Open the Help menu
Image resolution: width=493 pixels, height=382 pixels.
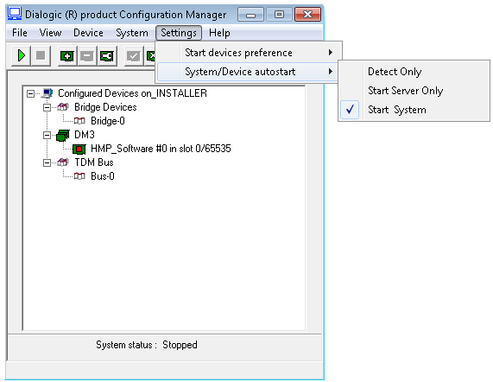(219, 33)
